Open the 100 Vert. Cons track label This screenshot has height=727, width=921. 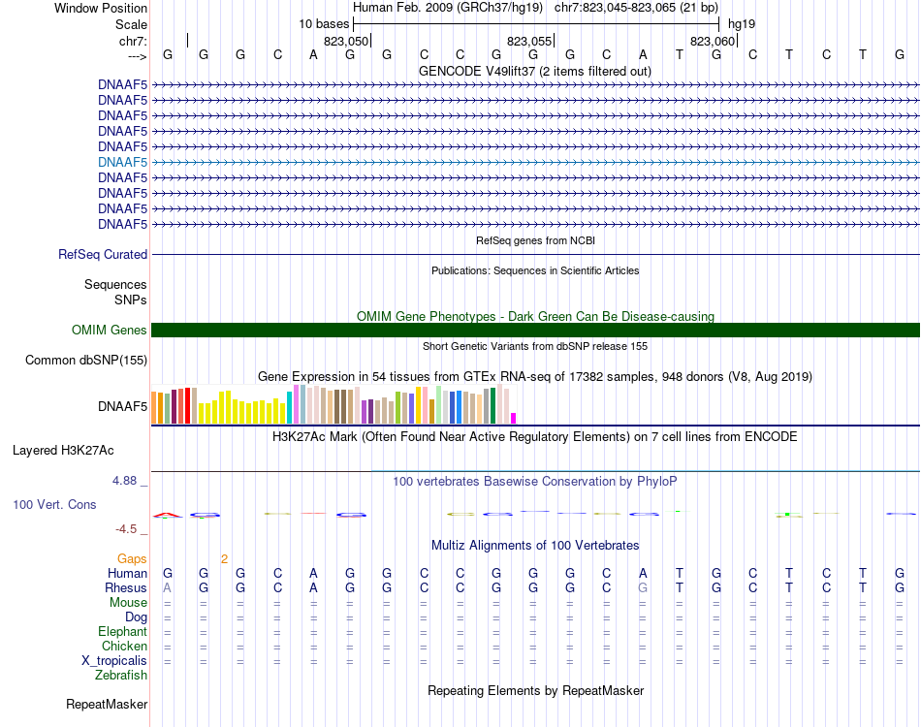click(54, 504)
